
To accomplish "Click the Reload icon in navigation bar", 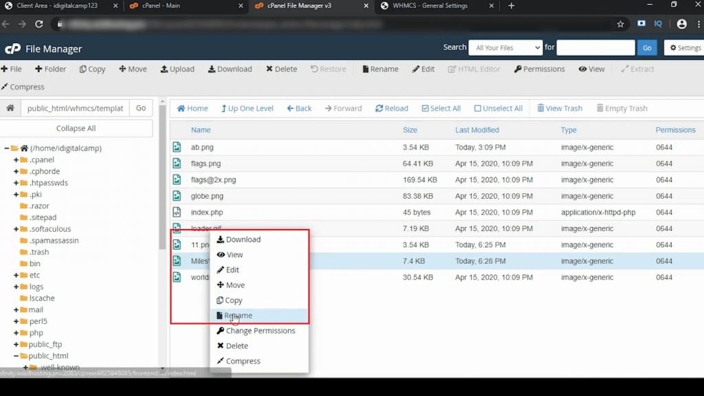I will [x=379, y=109].
